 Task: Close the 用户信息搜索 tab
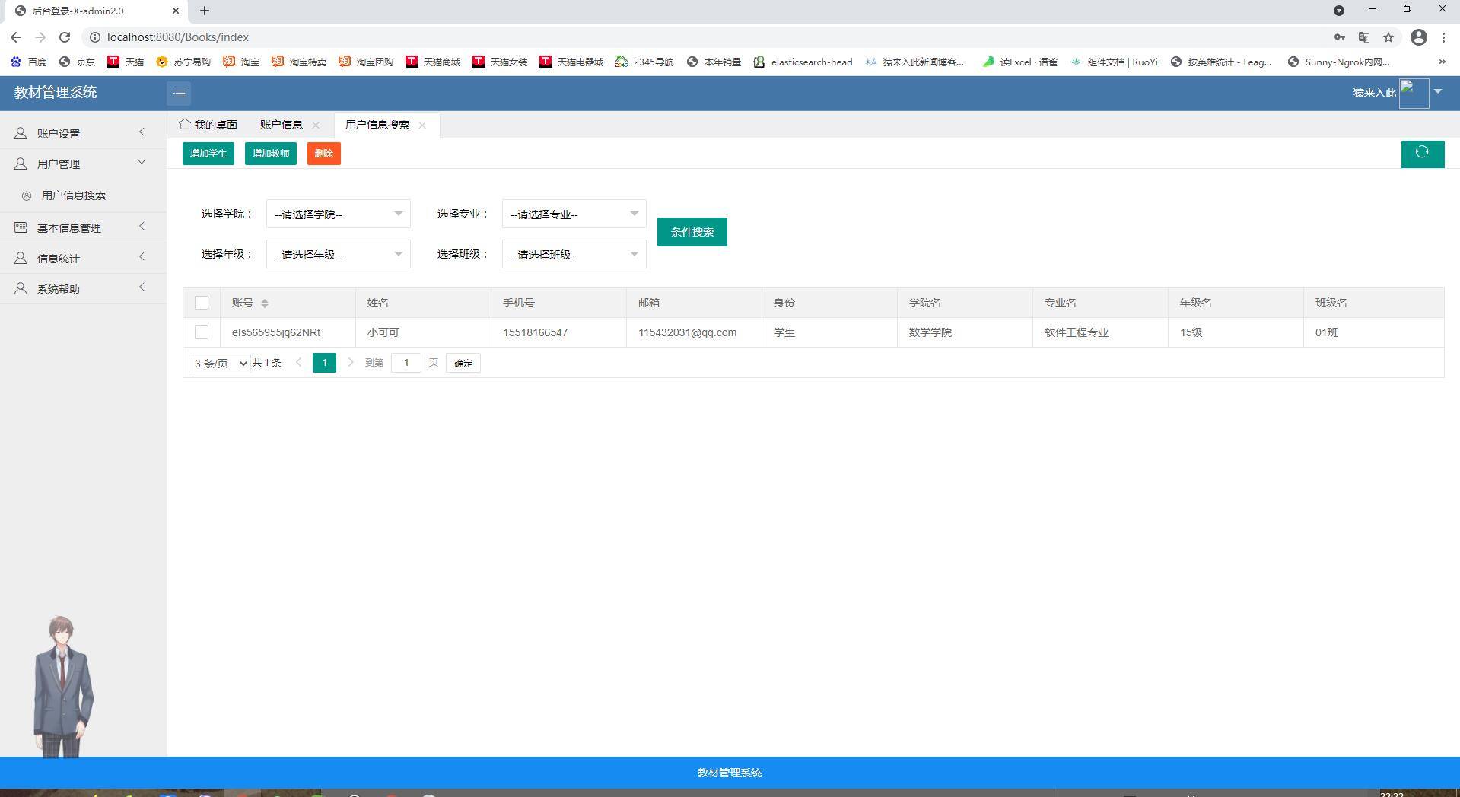coord(422,125)
